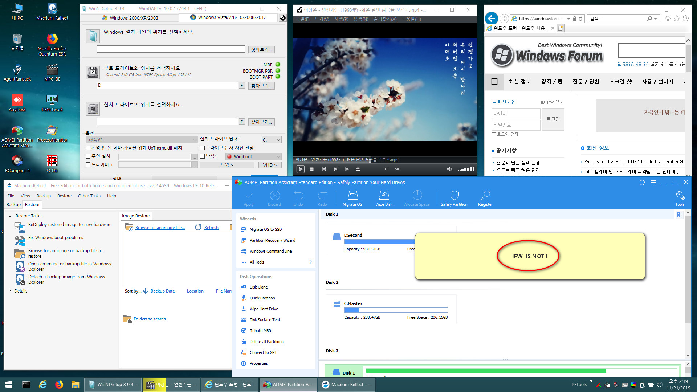The height and width of the screenshot is (392, 697).
Task: Open Mozilla Firefox Quantum ESR shortcut
Action: (x=52, y=44)
